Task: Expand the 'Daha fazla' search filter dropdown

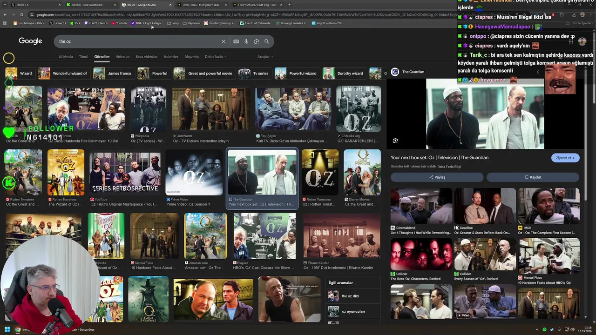Action: coord(216,57)
